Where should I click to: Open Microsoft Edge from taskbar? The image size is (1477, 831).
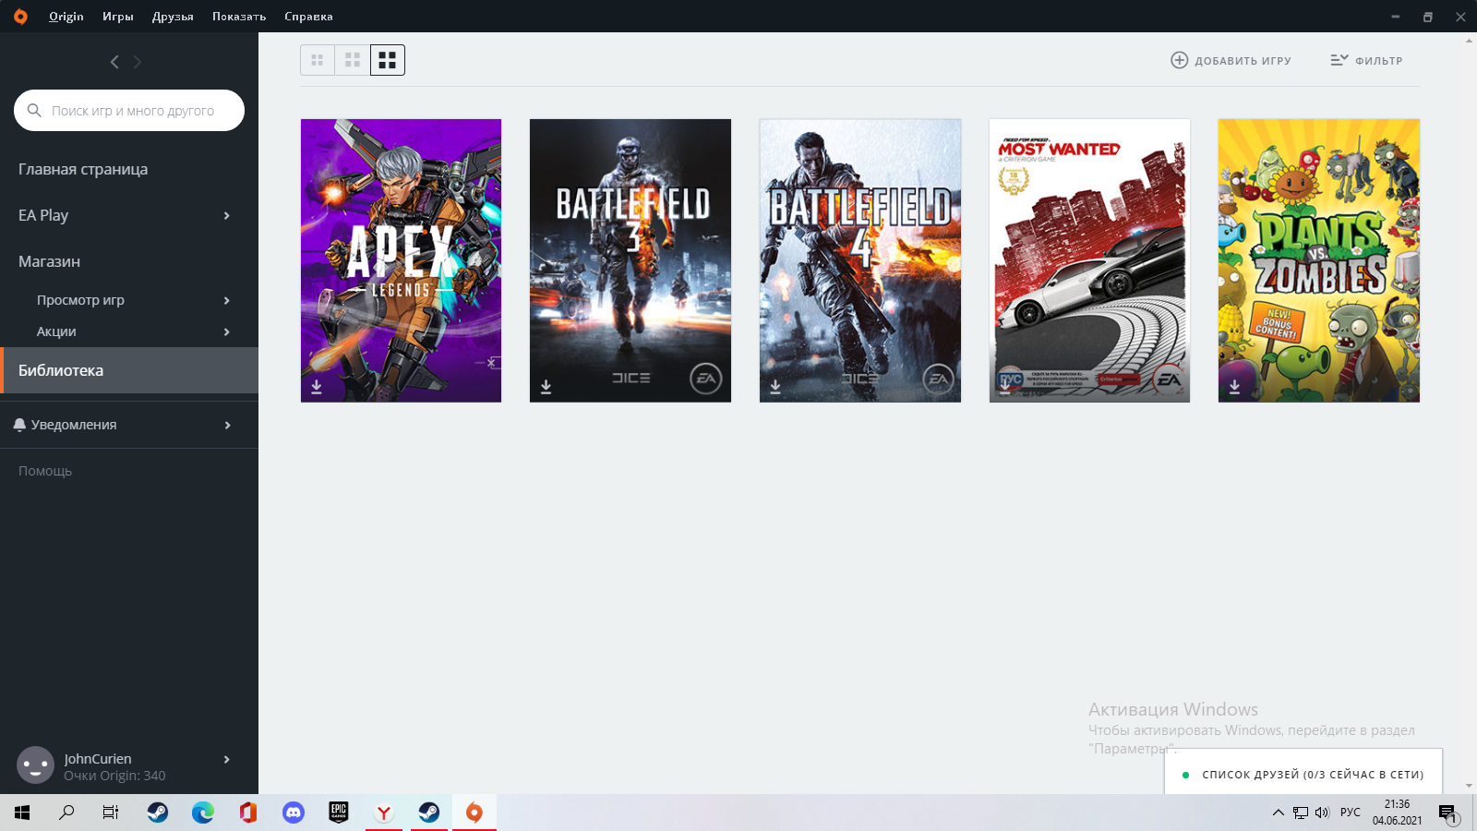[203, 813]
